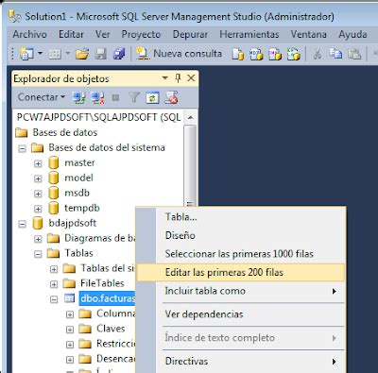
Task: Select the dbo.facturas table
Action: (107, 298)
